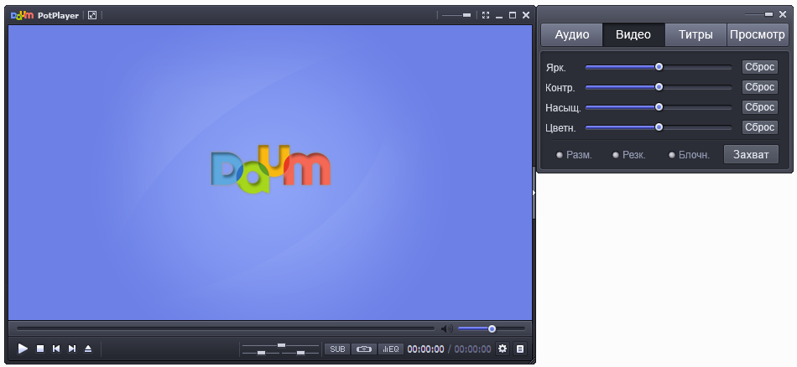
Task: Click the elapsed time 00:00:00 display
Action: click(x=425, y=349)
